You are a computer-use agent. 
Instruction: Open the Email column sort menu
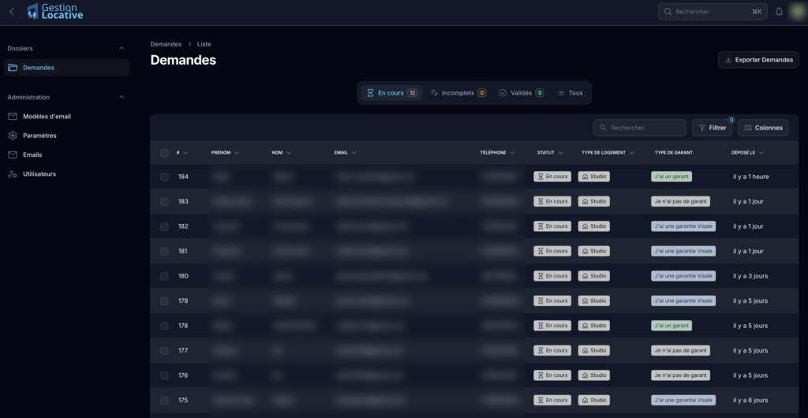pyautogui.click(x=346, y=153)
